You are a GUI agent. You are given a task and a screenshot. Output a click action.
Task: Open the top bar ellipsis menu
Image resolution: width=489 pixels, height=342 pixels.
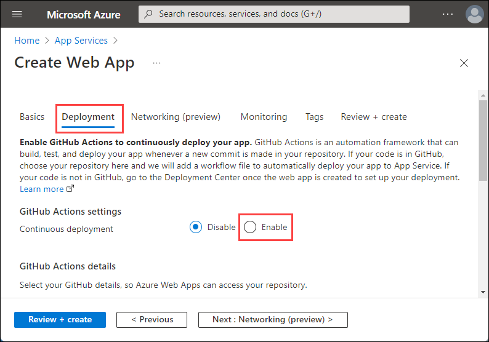pos(448,14)
